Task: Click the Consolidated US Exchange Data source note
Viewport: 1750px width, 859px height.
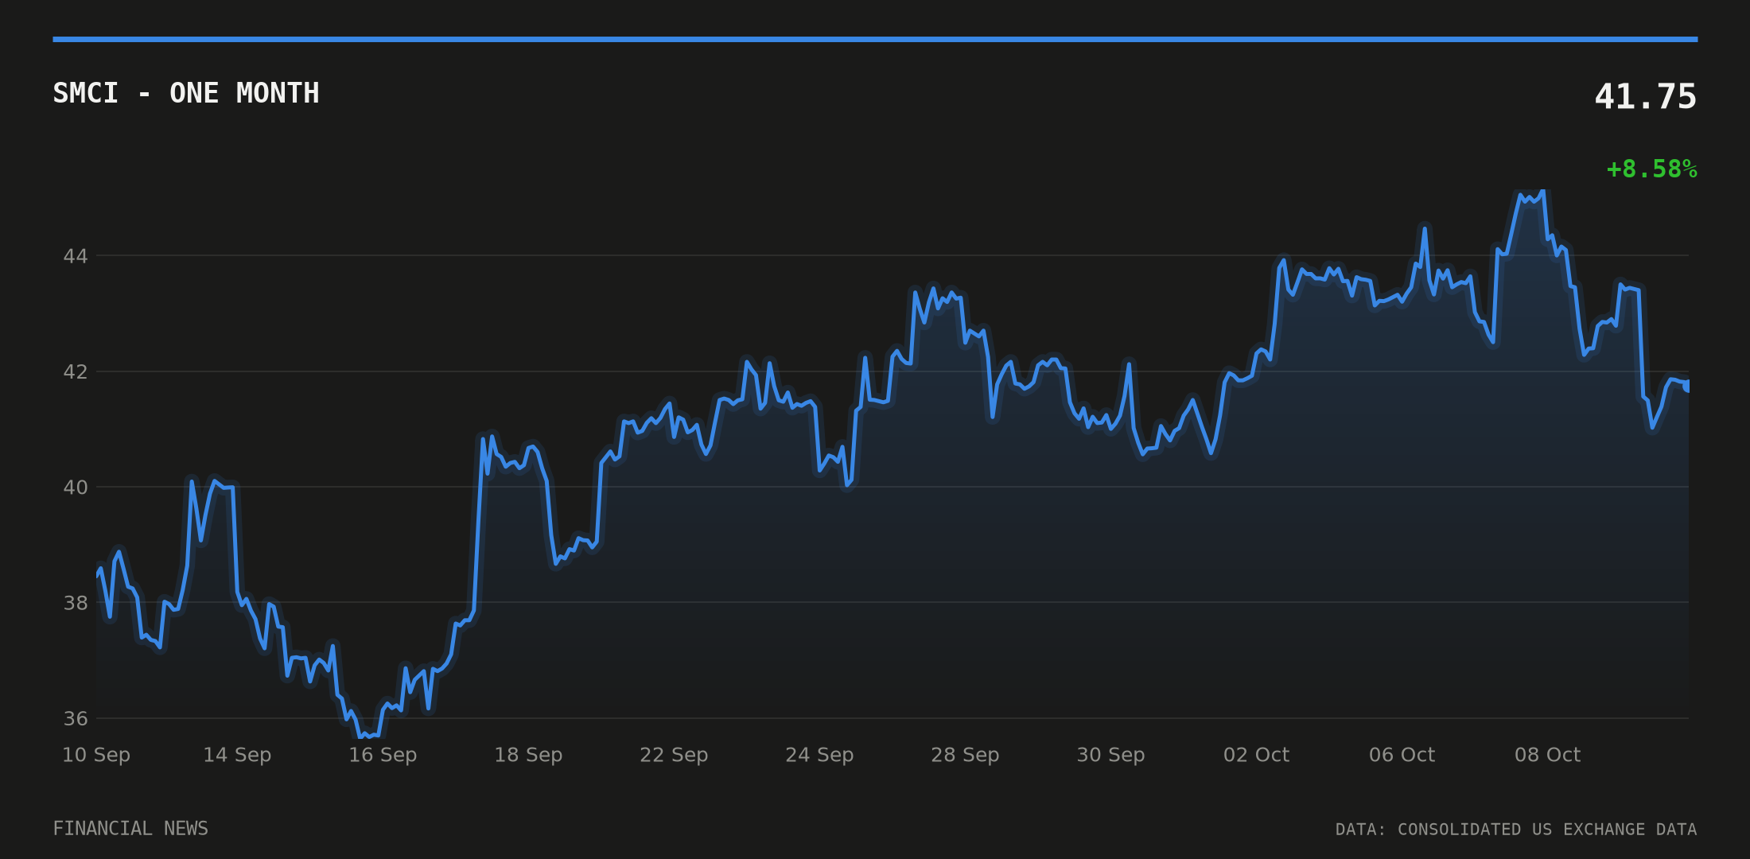Action: 1516,830
